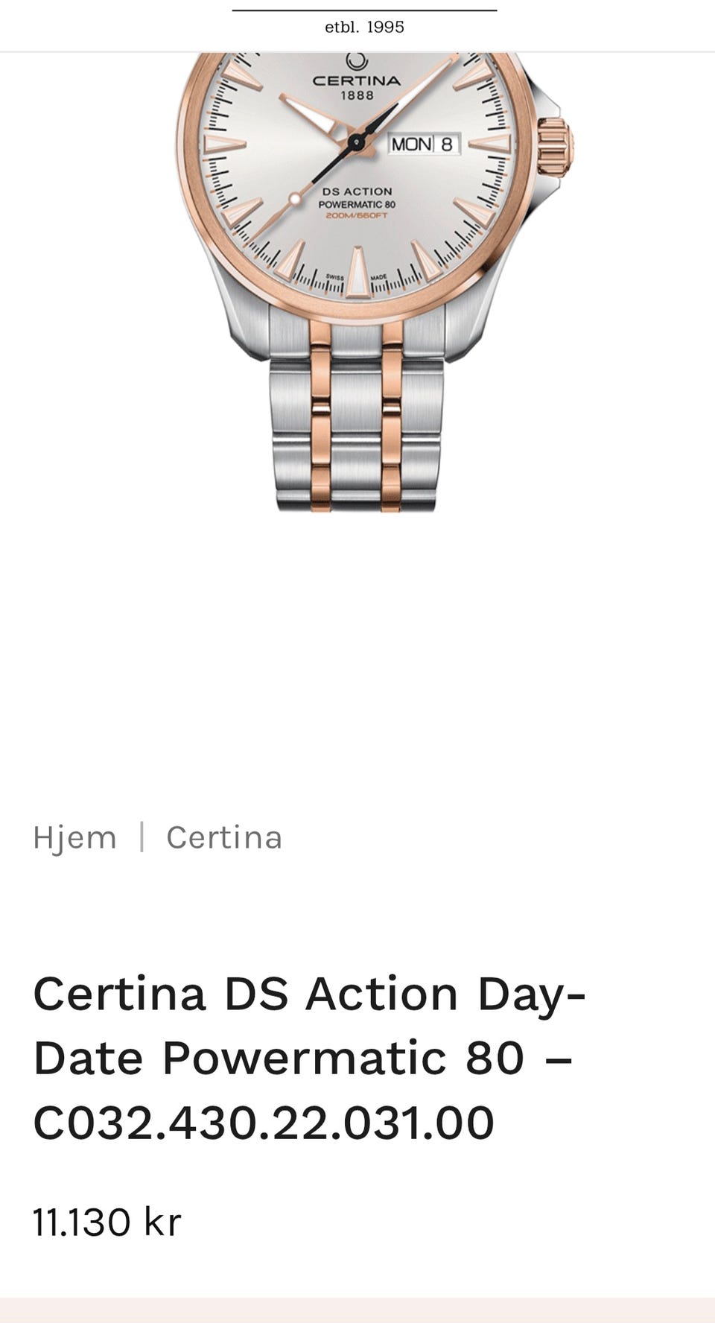
Task: Click the Certina 1888 logo on dial
Action: (x=357, y=77)
